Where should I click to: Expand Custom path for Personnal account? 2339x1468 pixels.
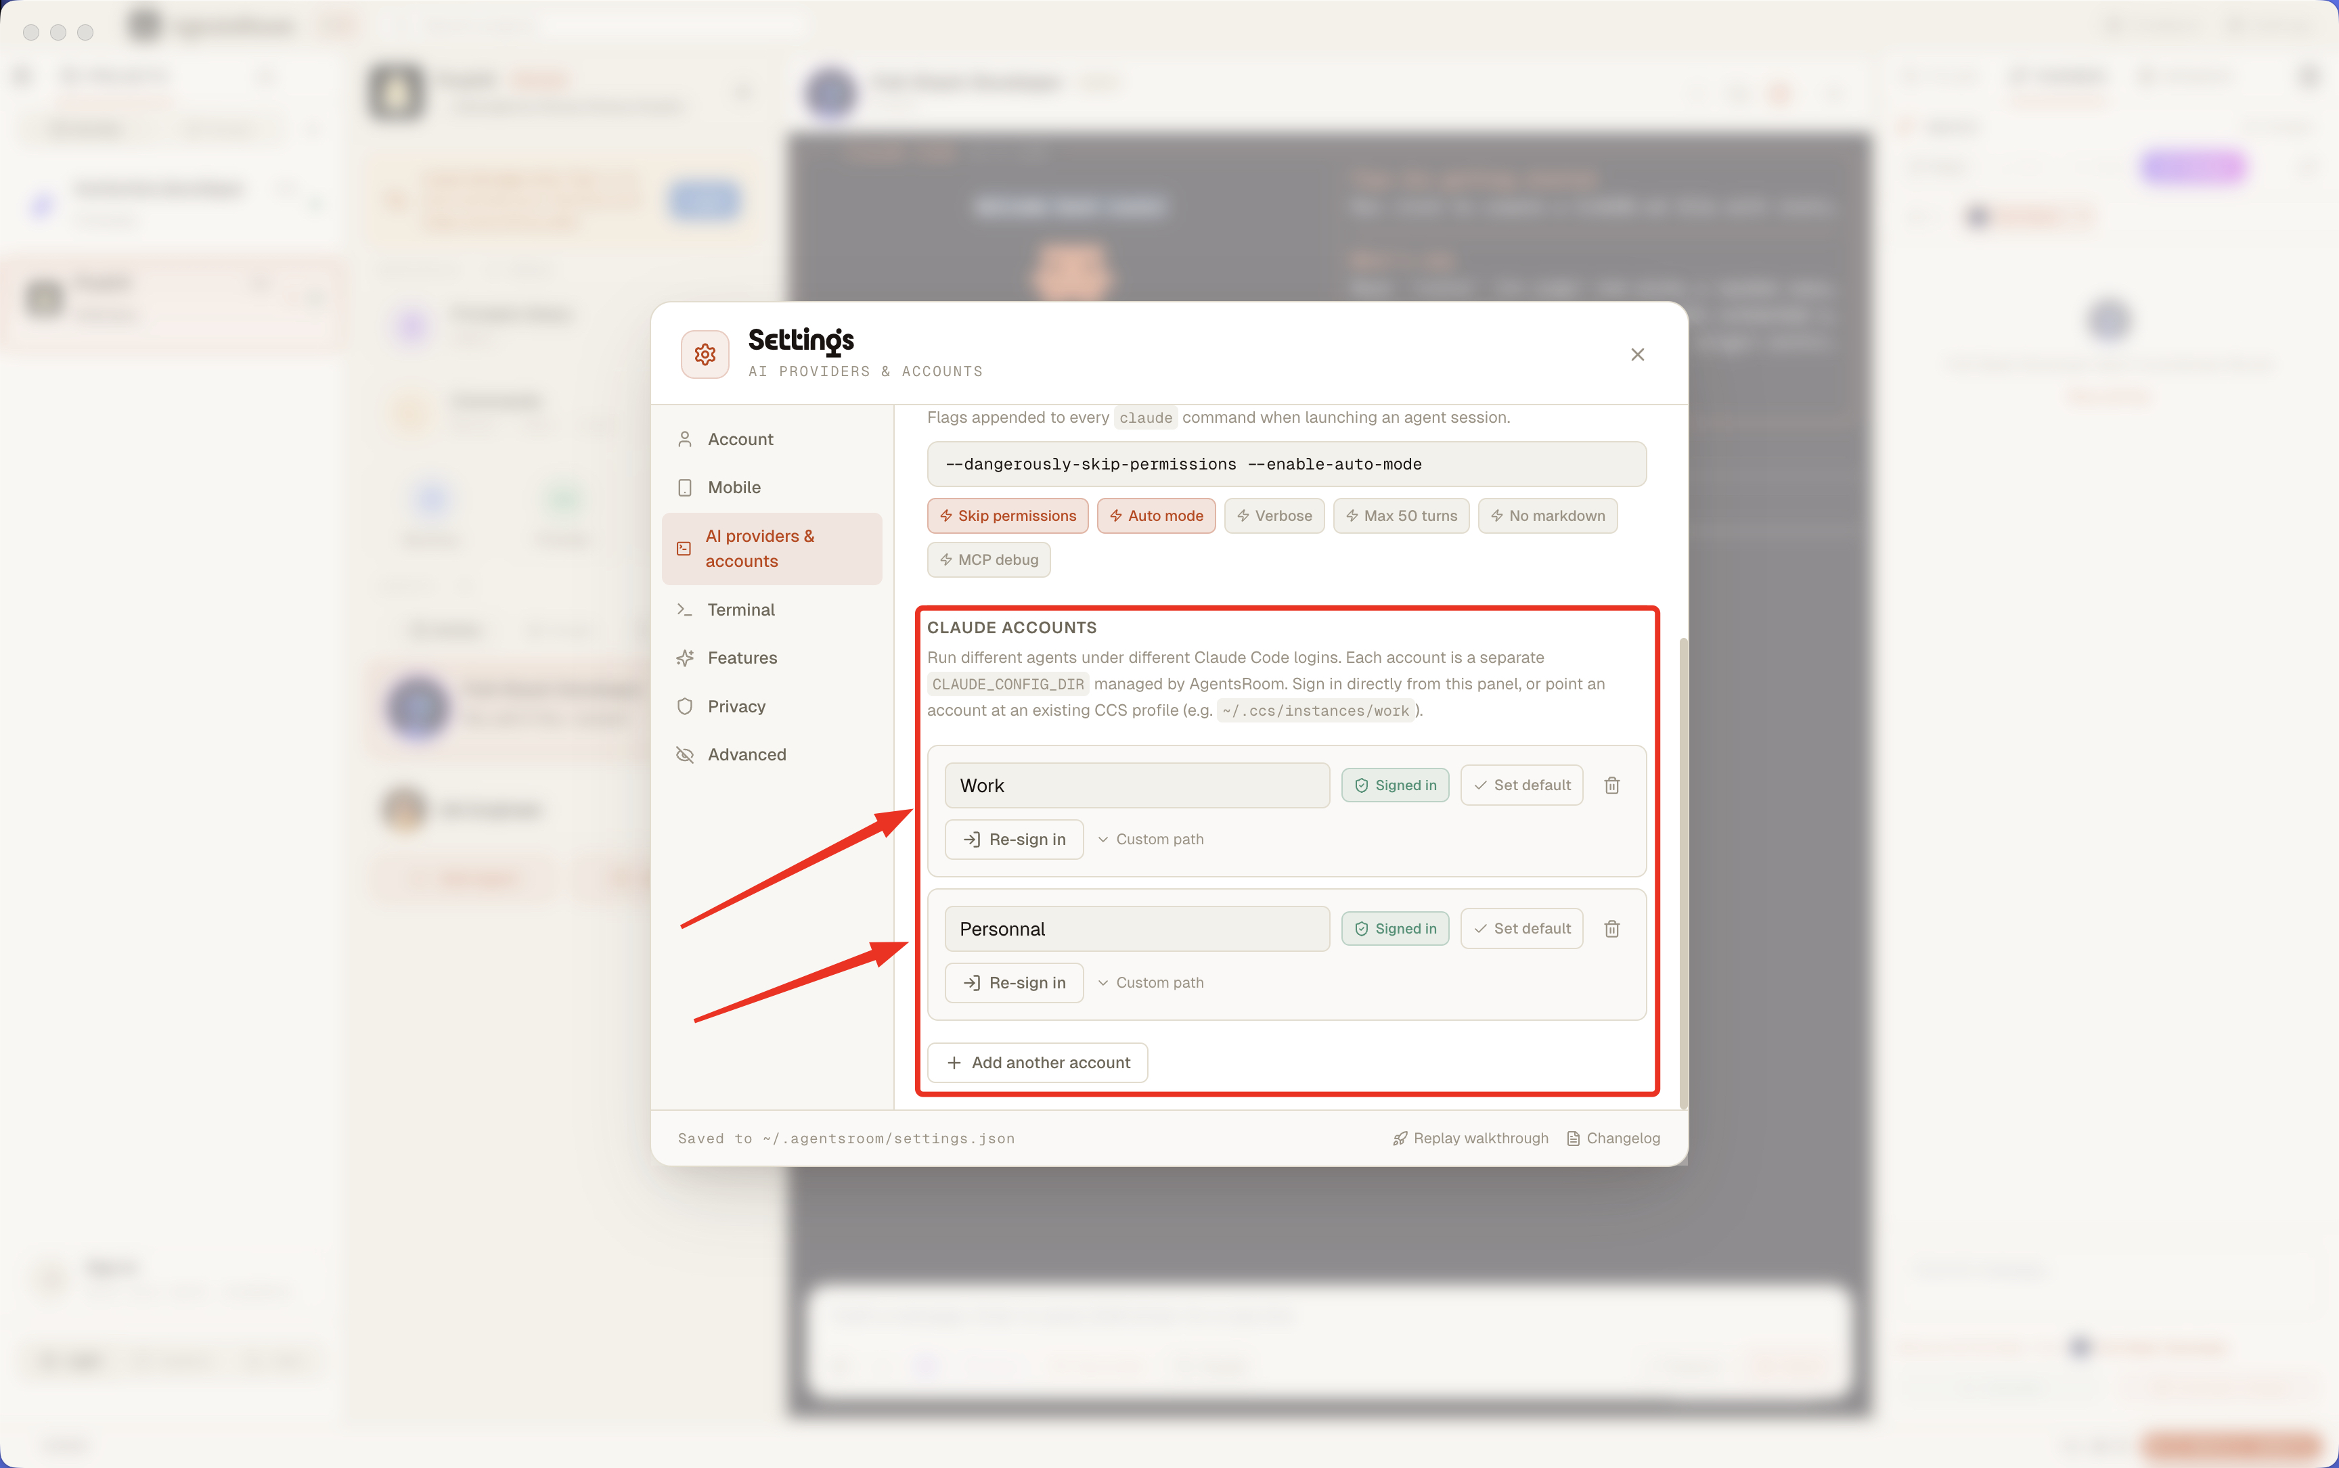click(1150, 982)
